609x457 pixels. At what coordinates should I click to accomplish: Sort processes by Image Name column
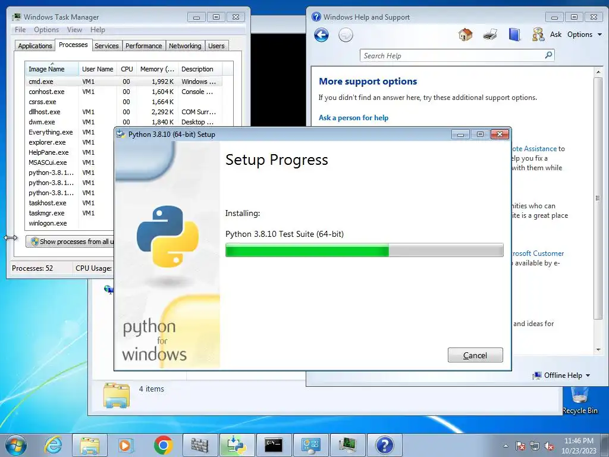click(x=52, y=69)
